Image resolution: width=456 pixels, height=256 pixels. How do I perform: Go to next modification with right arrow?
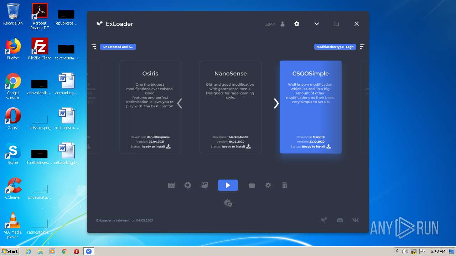coord(276,103)
